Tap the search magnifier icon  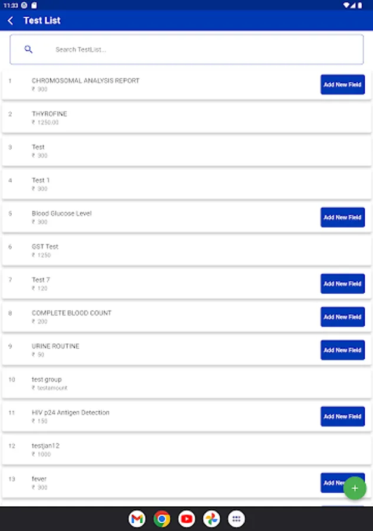click(28, 49)
